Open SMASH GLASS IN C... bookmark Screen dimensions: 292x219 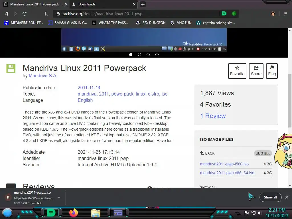click(67, 23)
